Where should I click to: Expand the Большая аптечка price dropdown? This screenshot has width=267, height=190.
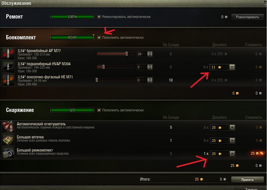232,141
